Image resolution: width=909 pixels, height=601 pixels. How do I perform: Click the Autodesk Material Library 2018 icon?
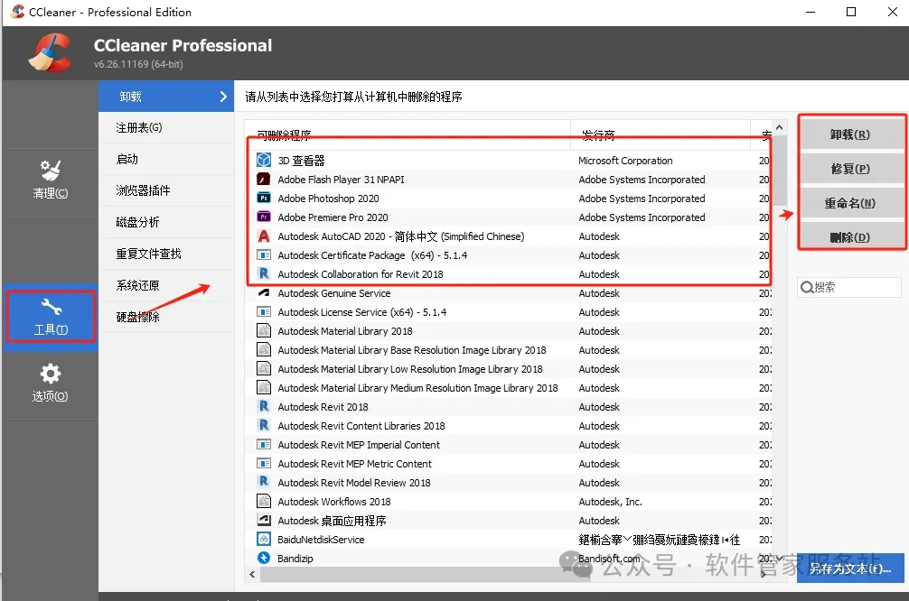pyautogui.click(x=264, y=330)
